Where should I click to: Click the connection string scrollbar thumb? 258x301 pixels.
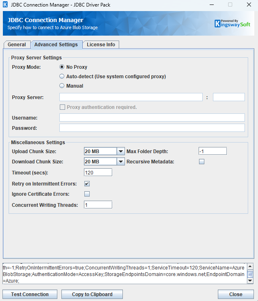[x=250, y=274]
